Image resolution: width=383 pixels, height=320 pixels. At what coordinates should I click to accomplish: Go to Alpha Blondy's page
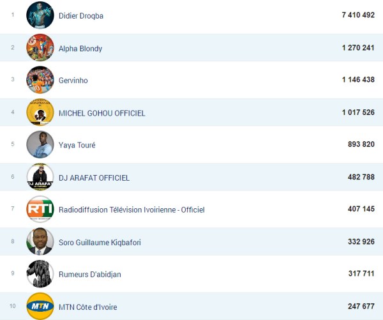click(x=80, y=49)
